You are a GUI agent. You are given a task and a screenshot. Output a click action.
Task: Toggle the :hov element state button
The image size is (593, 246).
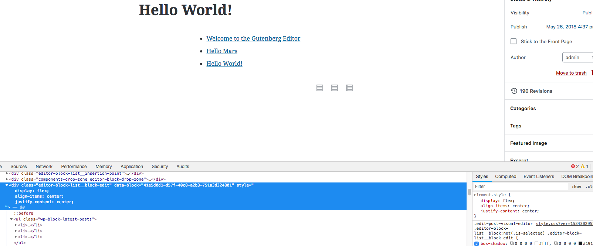pyautogui.click(x=576, y=187)
